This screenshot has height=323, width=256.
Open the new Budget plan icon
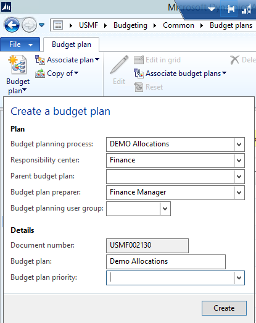point(18,65)
